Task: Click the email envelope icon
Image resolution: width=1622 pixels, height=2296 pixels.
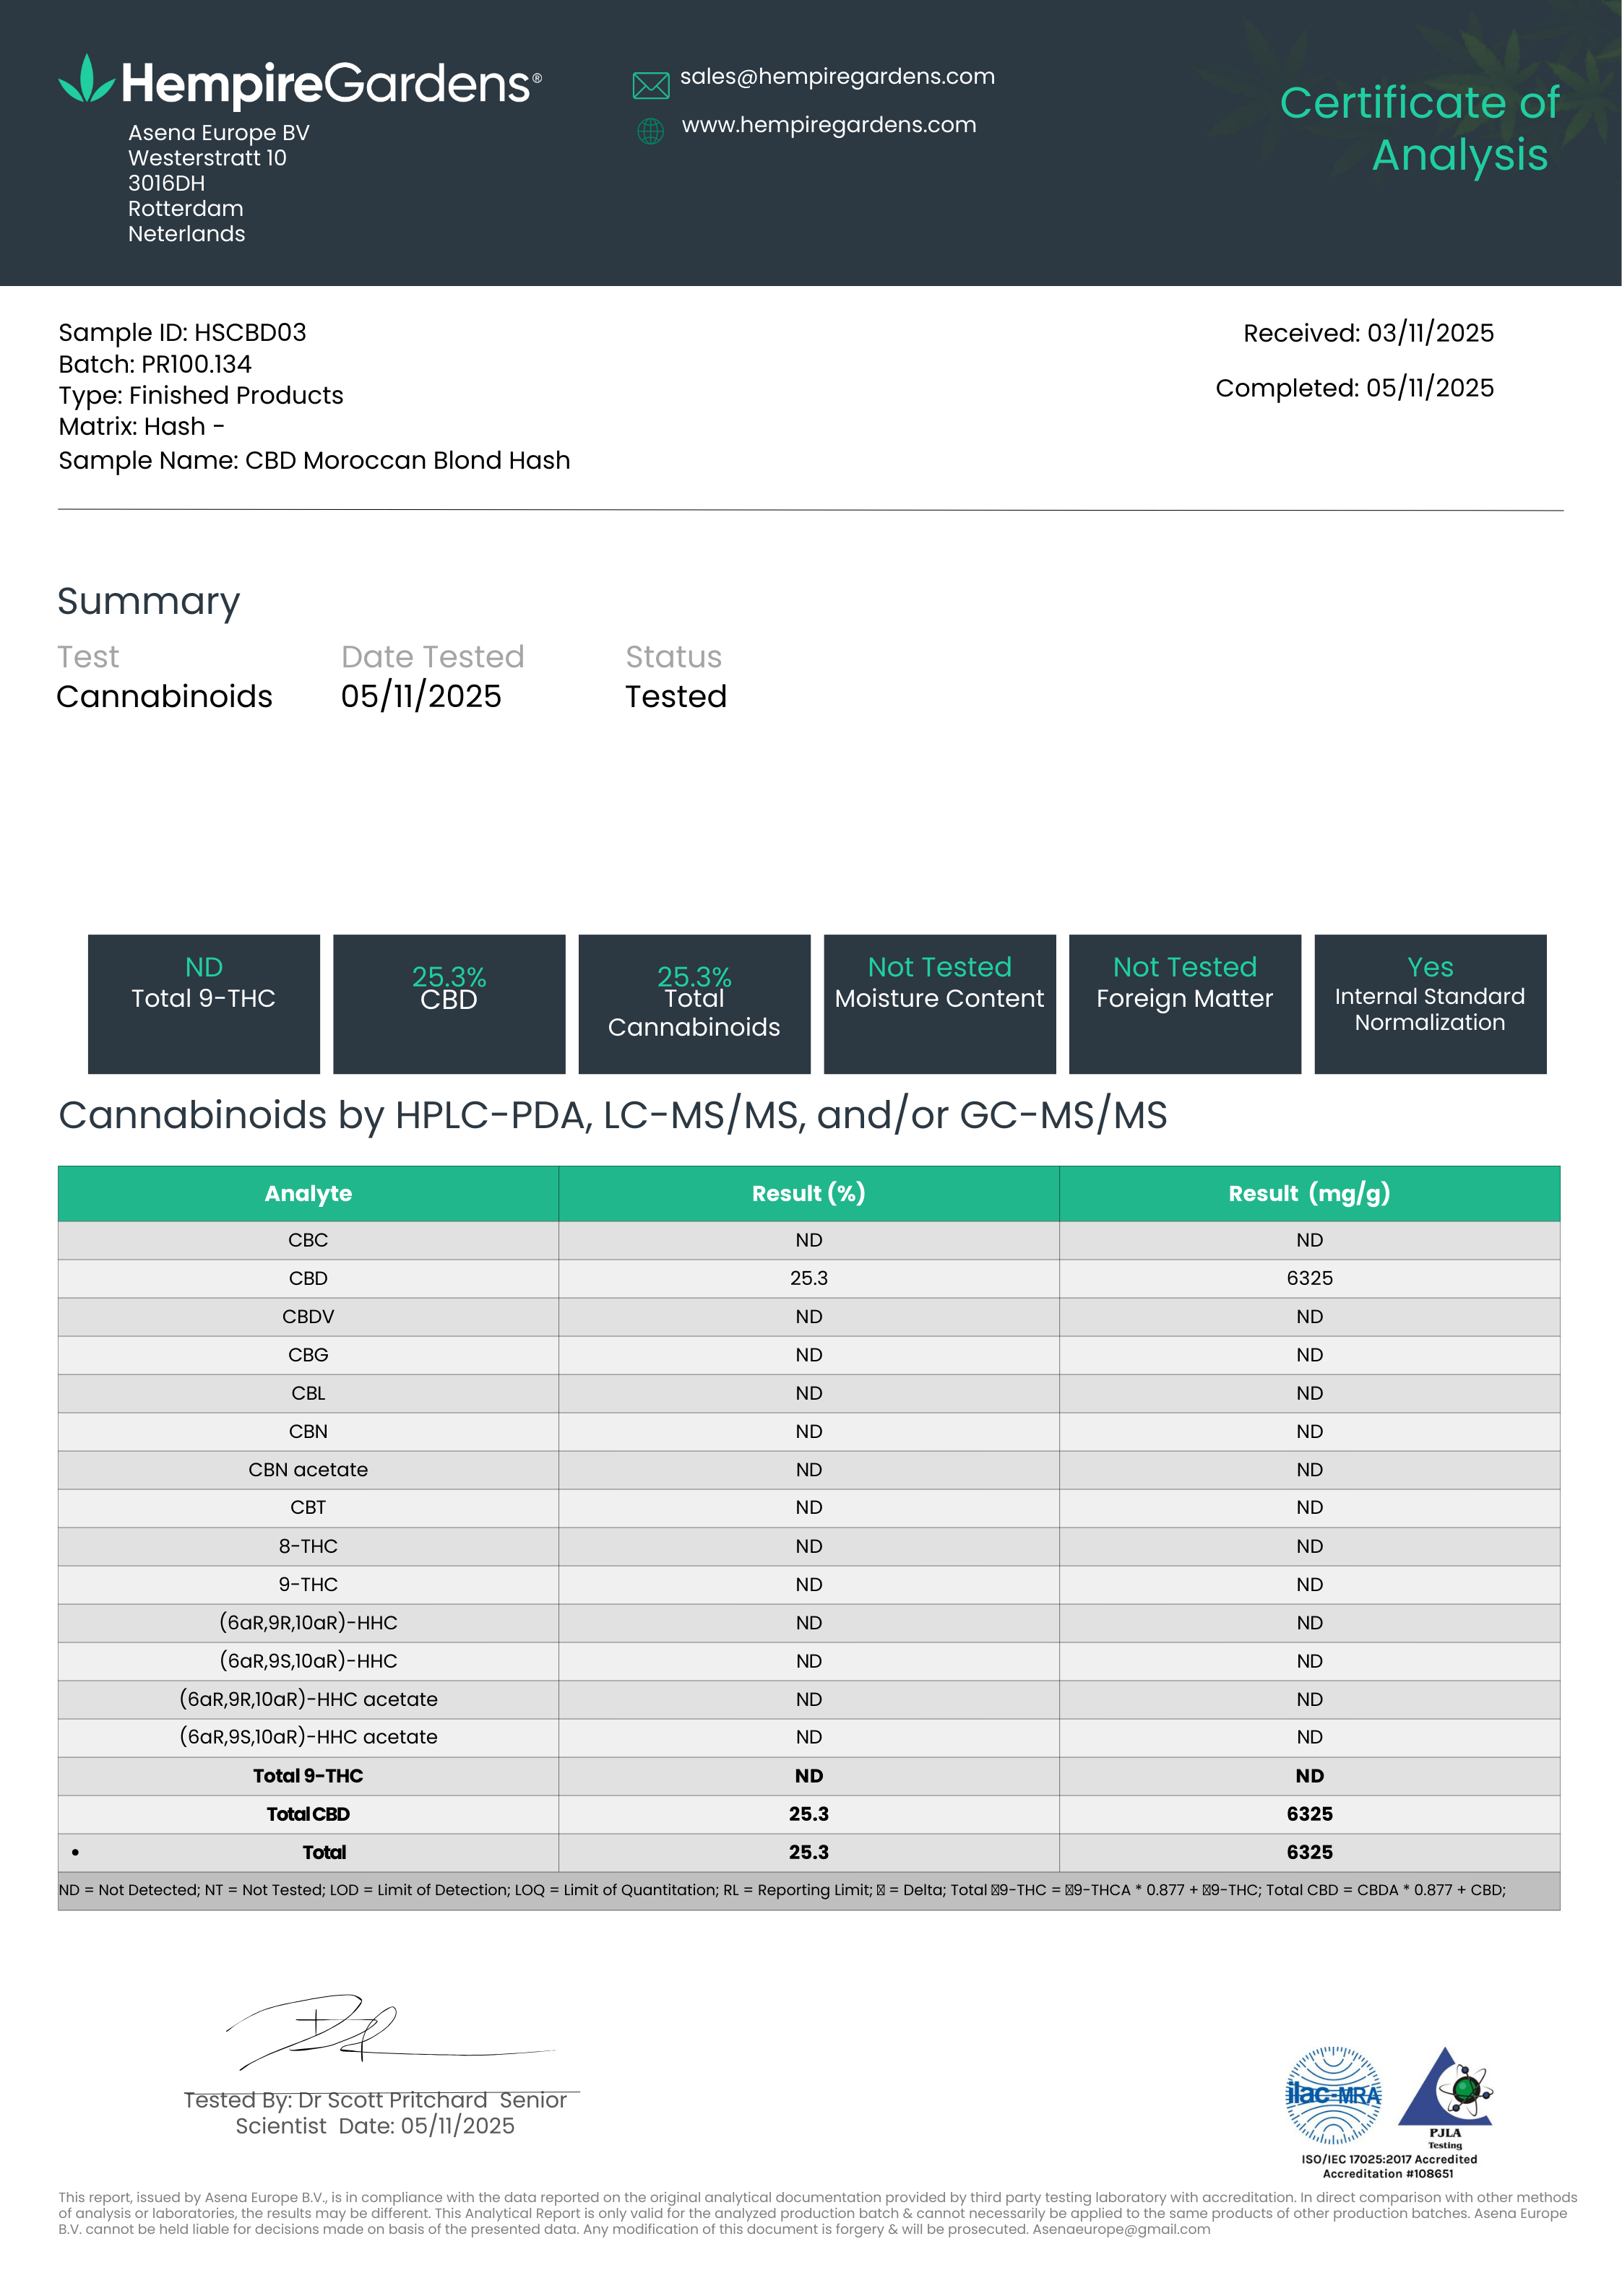Action: point(650,86)
